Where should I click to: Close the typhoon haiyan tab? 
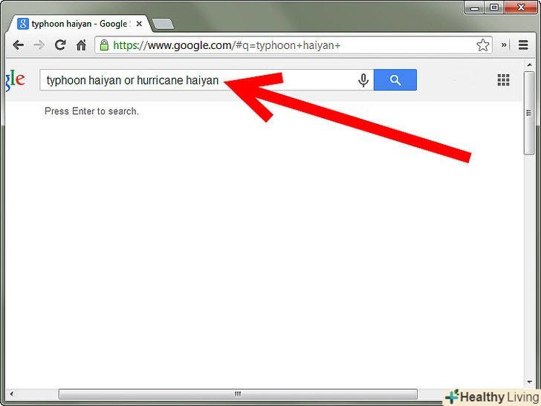[139, 24]
